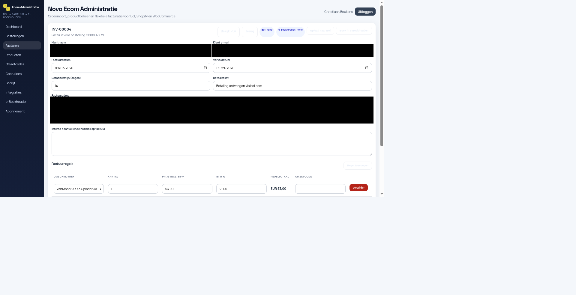This screenshot has width=576, height=295.
Task: Click the invoice number INV-00004
Action: pos(61,29)
